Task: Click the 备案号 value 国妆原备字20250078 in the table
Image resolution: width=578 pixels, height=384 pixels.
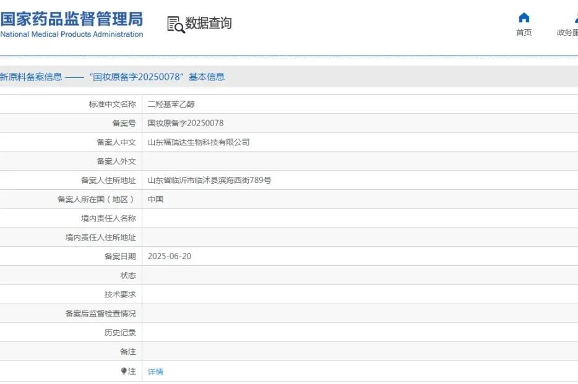Action: pyautogui.click(x=186, y=123)
